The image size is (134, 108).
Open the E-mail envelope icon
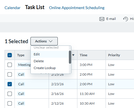(x=102, y=19)
